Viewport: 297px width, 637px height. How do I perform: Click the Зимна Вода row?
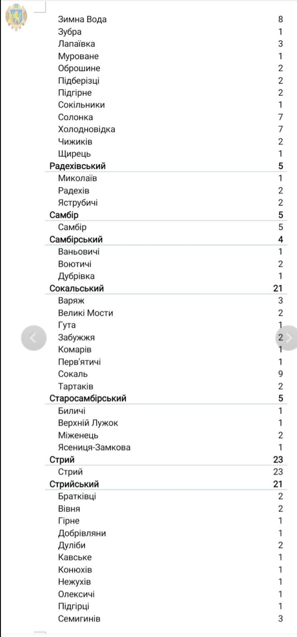[x=82, y=19]
